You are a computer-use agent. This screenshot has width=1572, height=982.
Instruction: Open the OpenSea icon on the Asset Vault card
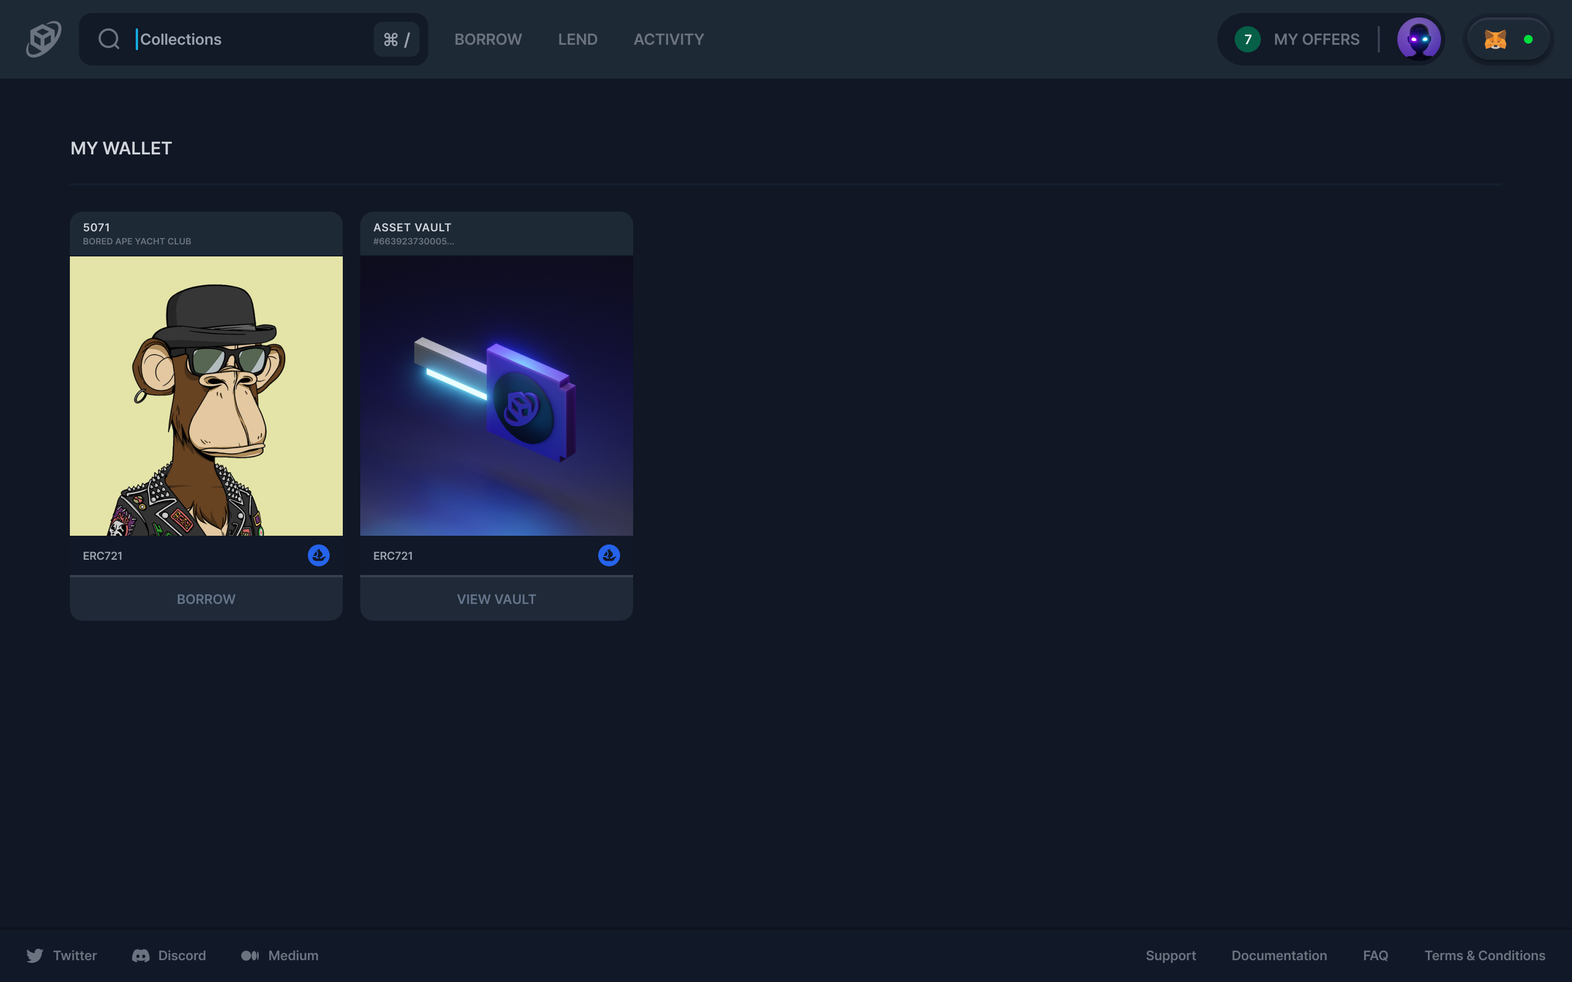[x=609, y=555]
